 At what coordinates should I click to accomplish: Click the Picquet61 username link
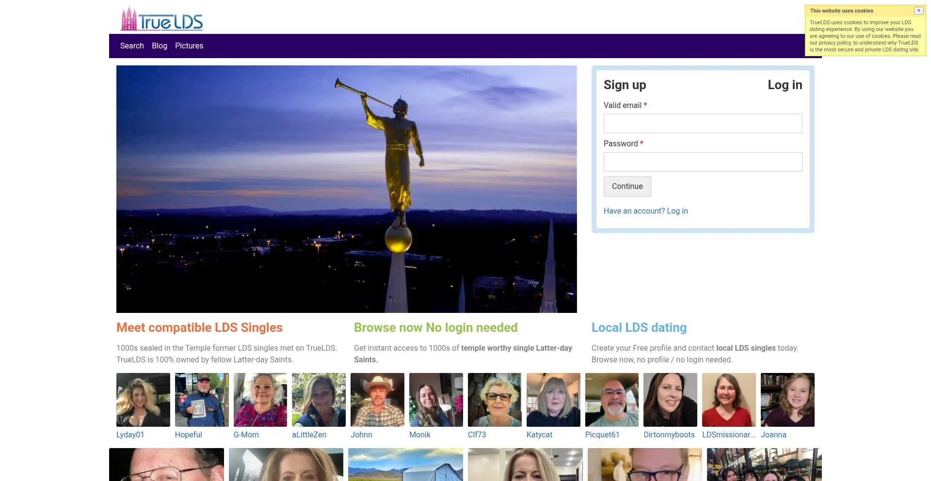(602, 435)
